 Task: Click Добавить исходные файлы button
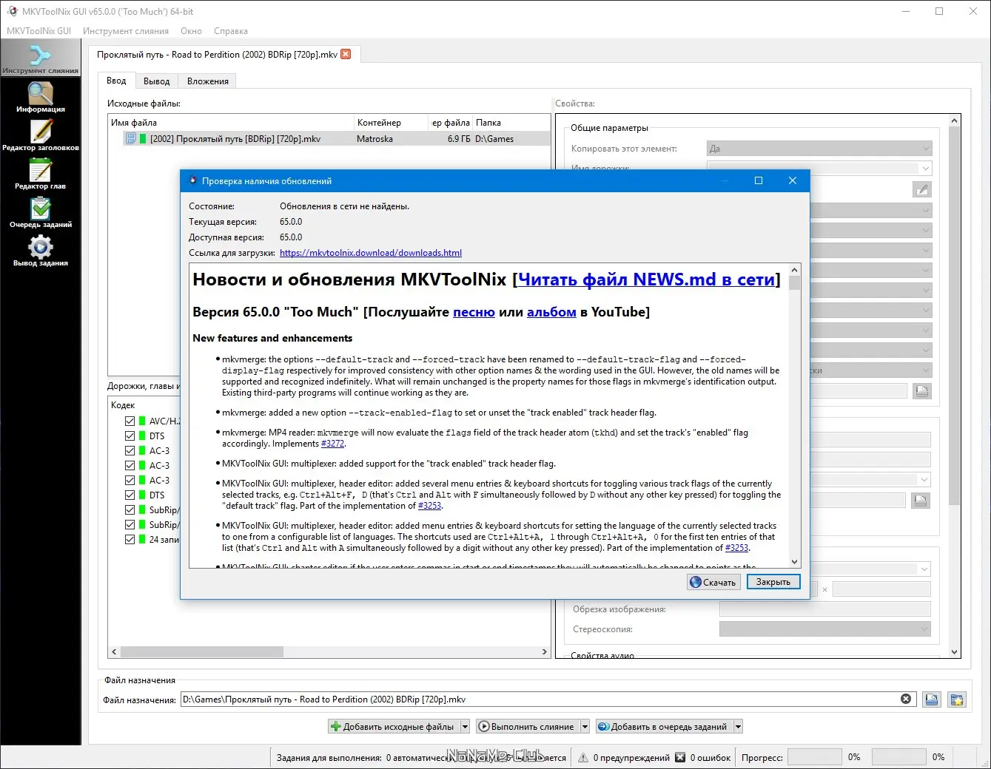coord(394,727)
